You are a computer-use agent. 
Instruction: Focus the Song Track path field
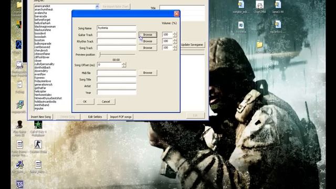[x=117, y=48]
